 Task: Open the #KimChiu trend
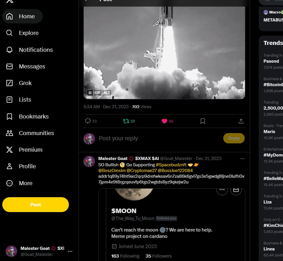click(x=273, y=226)
